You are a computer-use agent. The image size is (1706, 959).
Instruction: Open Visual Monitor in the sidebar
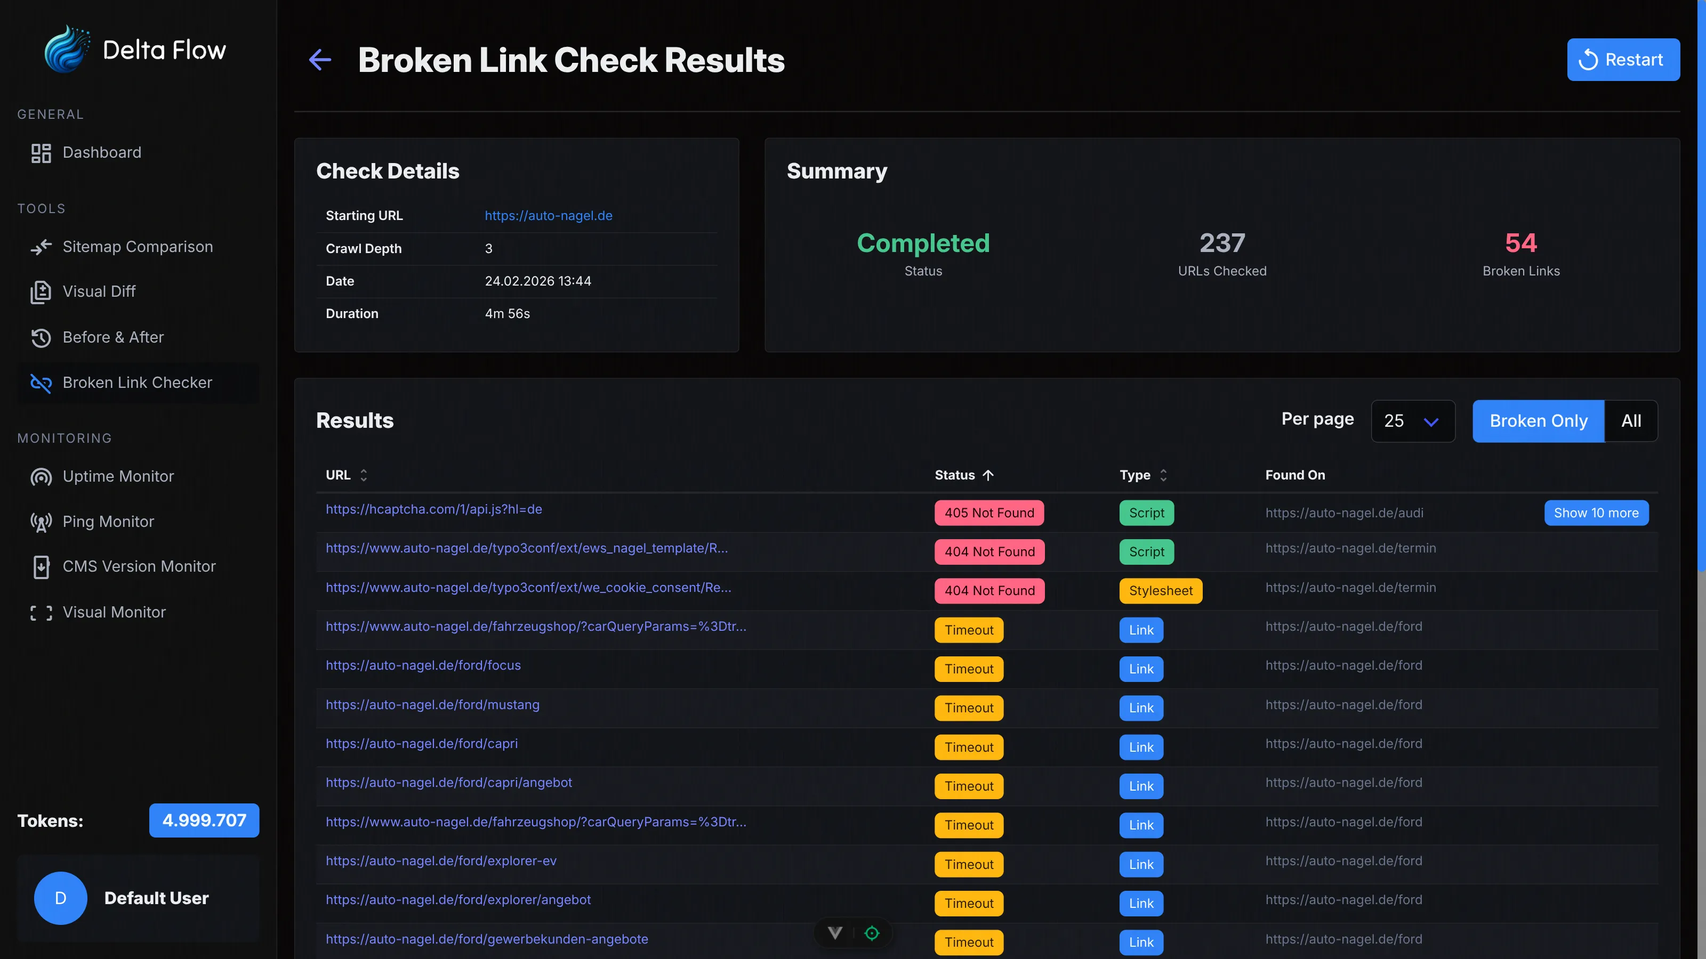click(114, 612)
